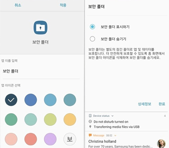Viewport: 169px width, 148px height.
Task: Tap the Device status phone icon
Action: coord(90,116)
